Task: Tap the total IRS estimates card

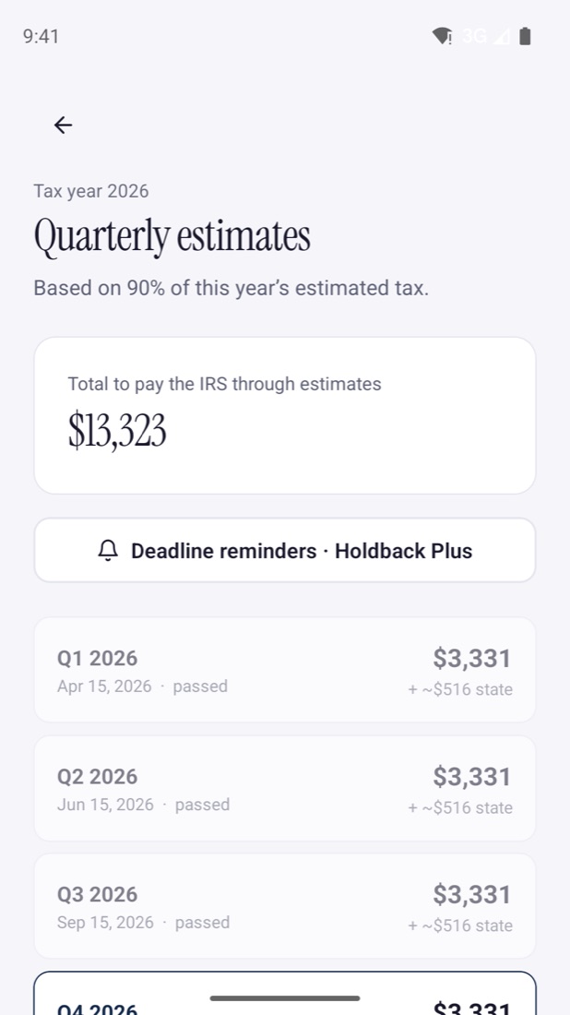Action: pyautogui.click(x=285, y=415)
